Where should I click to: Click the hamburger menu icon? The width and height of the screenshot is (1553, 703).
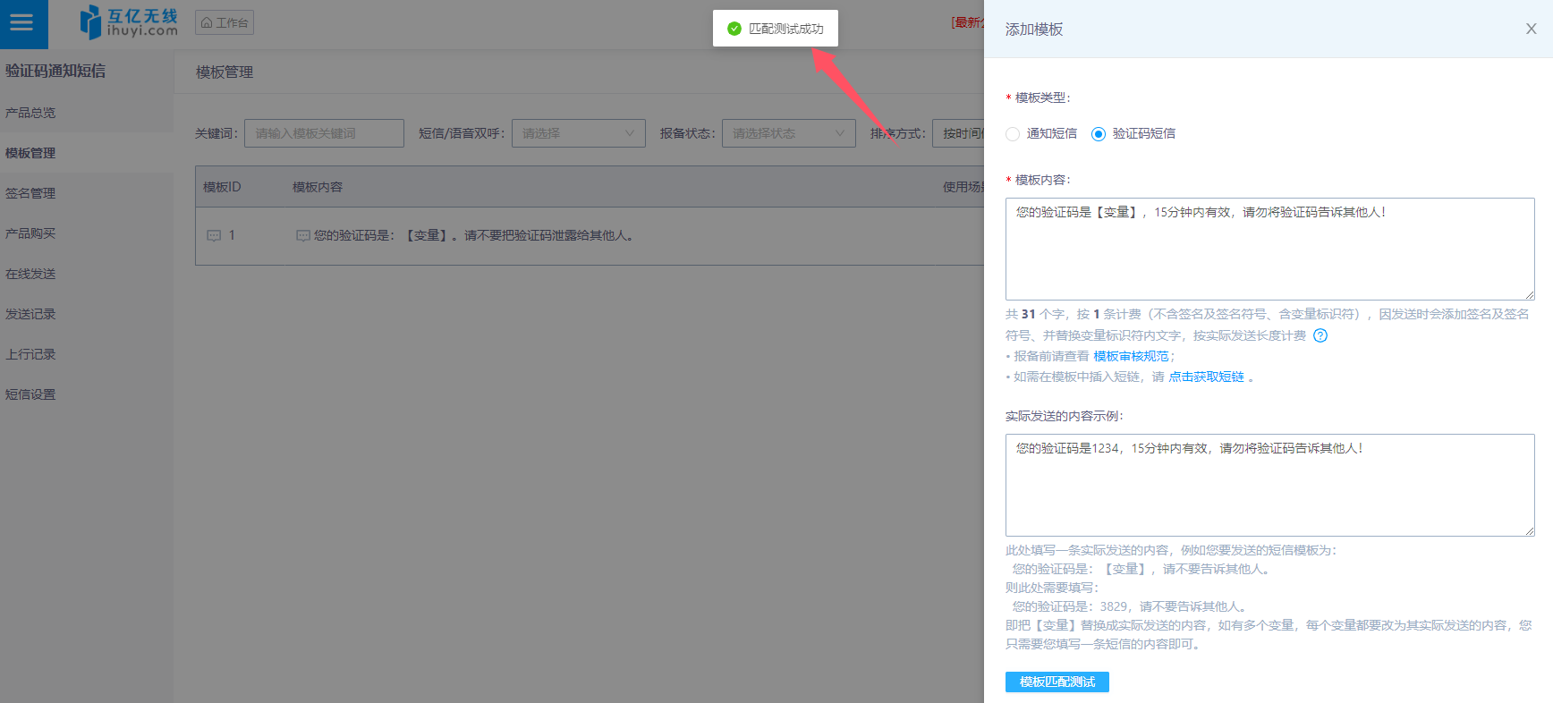[x=21, y=23]
